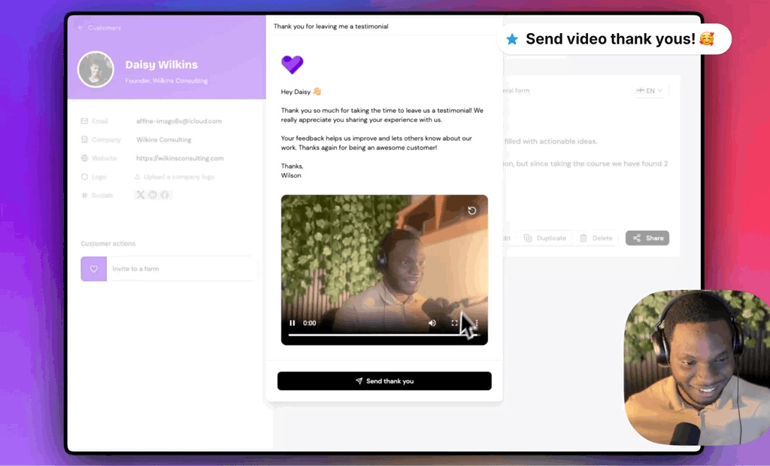Click the Share button
The height and width of the screenshot is (466, 770).
(647, 238)
